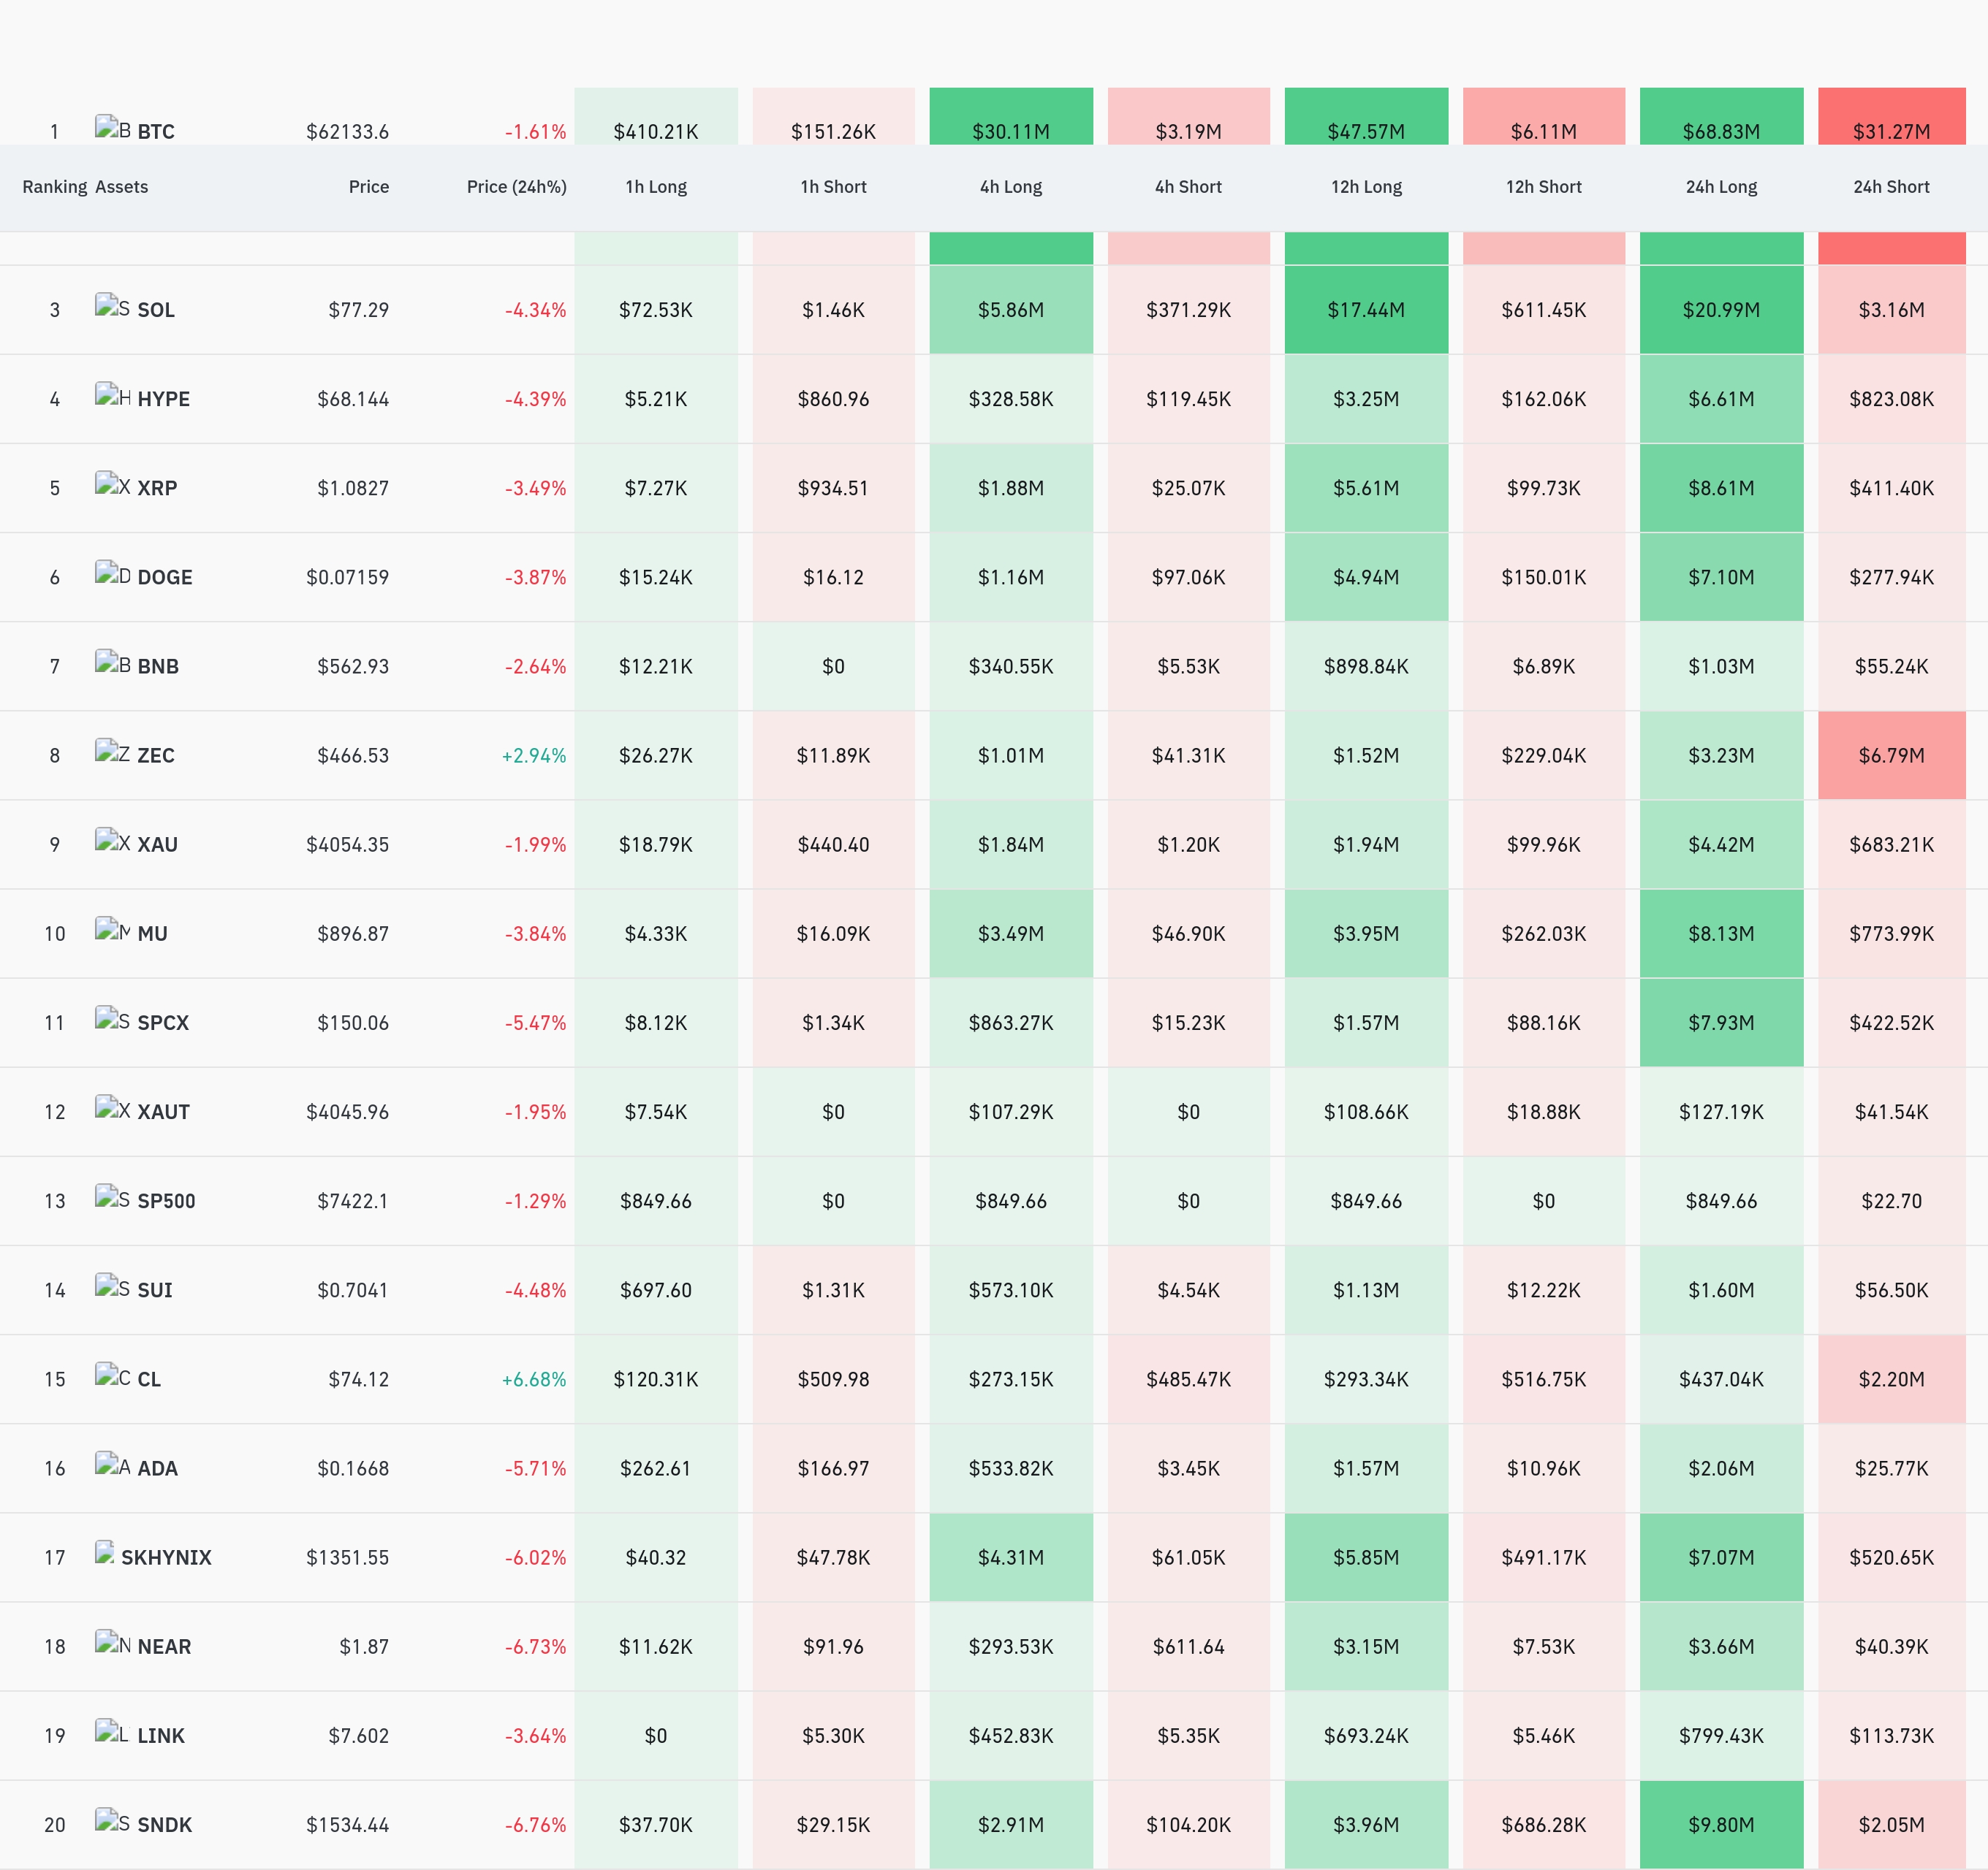The image size is (1988, 1870).
Task: Click CL price change +6.68%
Action: click(x=533, y=1379)
